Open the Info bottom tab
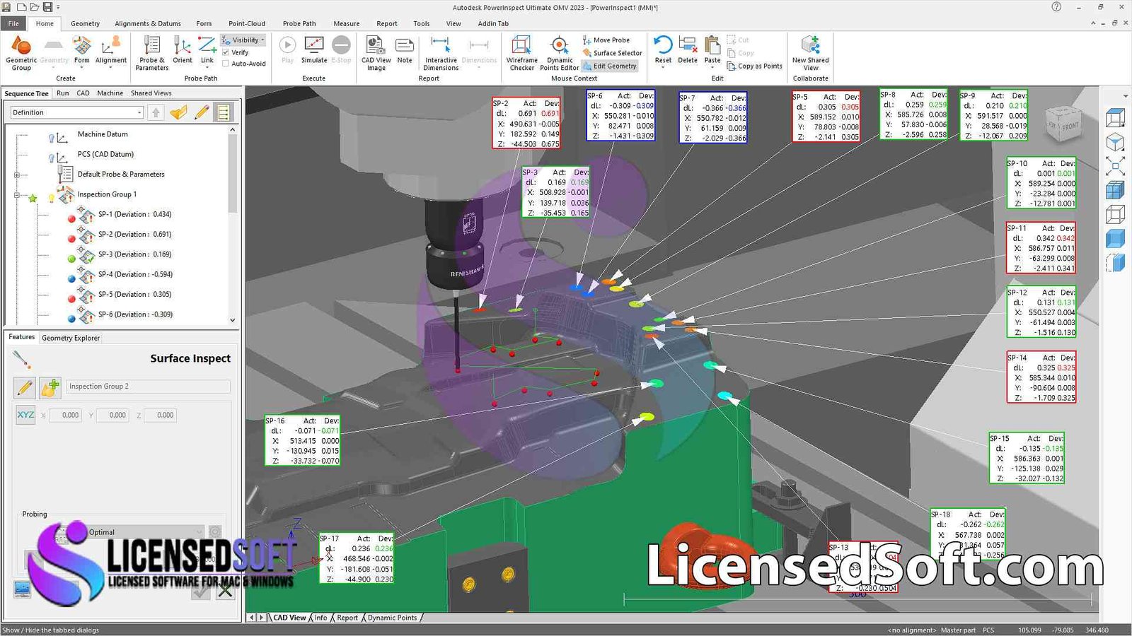Viewport: 1132px width, 636px height. 320,618
